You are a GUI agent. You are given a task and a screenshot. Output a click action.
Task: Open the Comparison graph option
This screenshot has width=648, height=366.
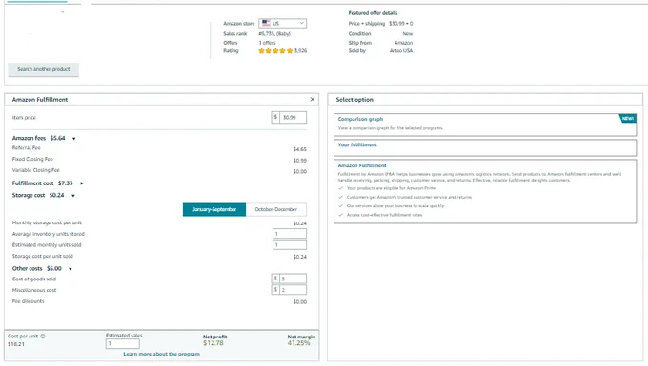(485, 125)
